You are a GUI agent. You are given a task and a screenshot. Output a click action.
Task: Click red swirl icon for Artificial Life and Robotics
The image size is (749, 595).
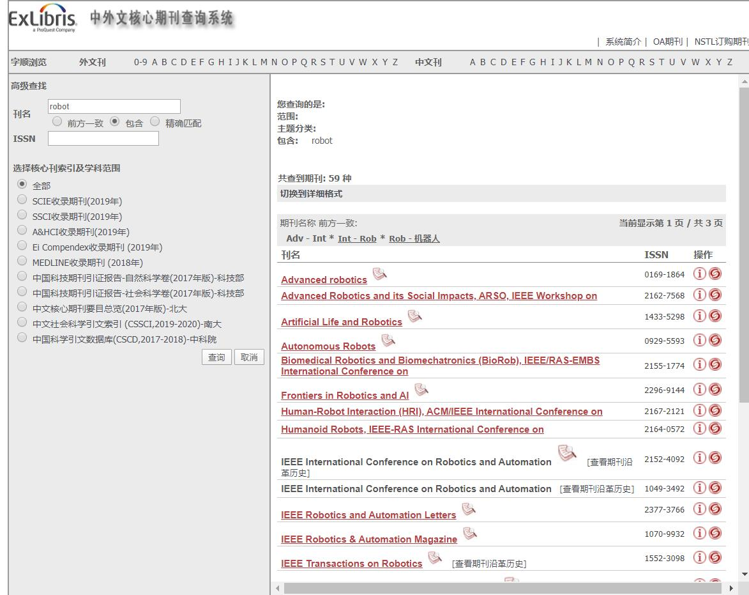[715, 316]
